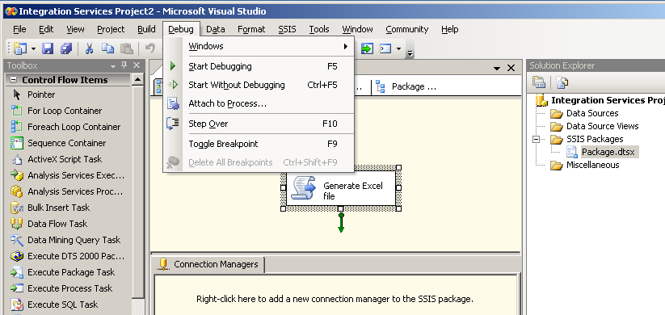Click the Toolbox scroll up arrow
Image resolution: width=665 pixels, height=315 pixels.
(138, 79)
